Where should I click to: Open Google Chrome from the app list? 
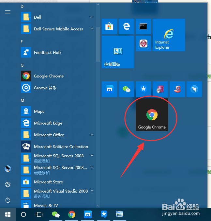(x=58, y=76)
